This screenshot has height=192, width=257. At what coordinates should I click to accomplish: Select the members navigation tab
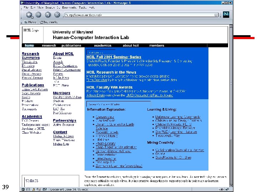pyautogui.click(x=157, y=46)
